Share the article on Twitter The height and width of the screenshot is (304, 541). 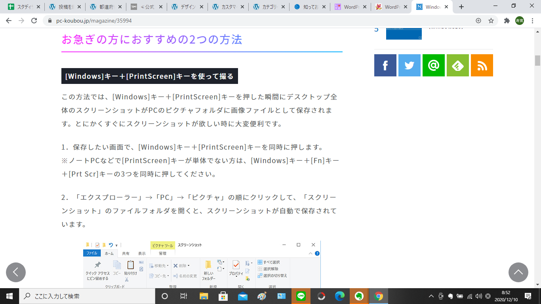coord(409,65)
